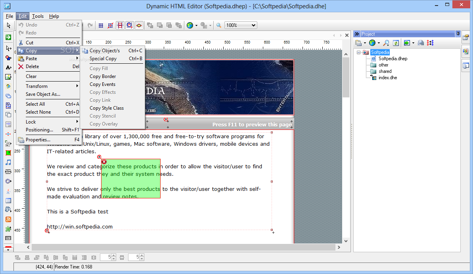Toggle snap to grid with red-arrow grid icon
The height and width of the screenshot is (274, 473).
coord(110,26)
